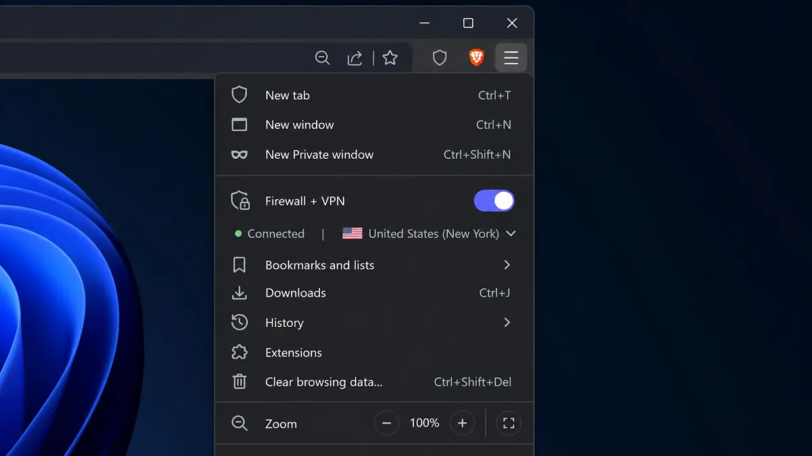Click the New window icon
This screenshot has width=812, height=456.
pos(240,124)
